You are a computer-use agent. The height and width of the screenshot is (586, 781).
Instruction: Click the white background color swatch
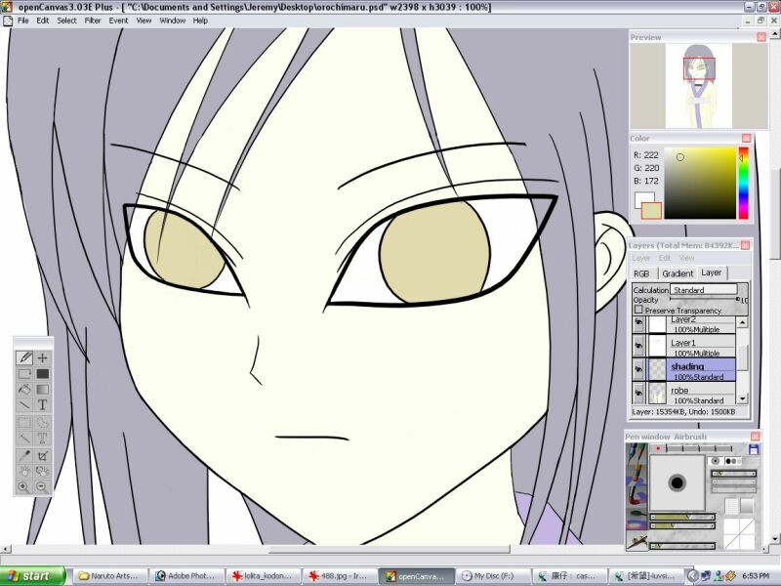641,199
